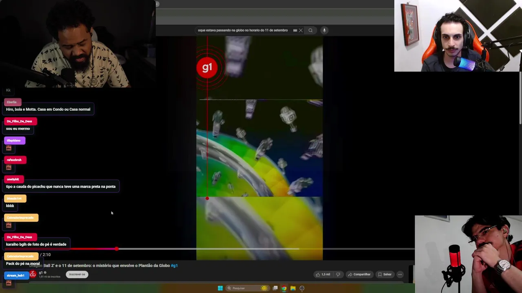The image size is (522, 293).
Task: Click the g1 subscriber count text
Action: tap(49, 277)
